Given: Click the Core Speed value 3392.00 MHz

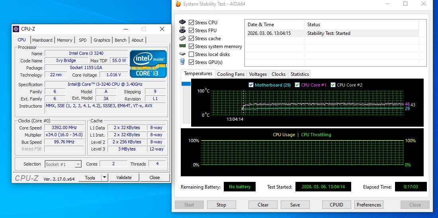Looking at the screenshot, I should click(64, 127).
